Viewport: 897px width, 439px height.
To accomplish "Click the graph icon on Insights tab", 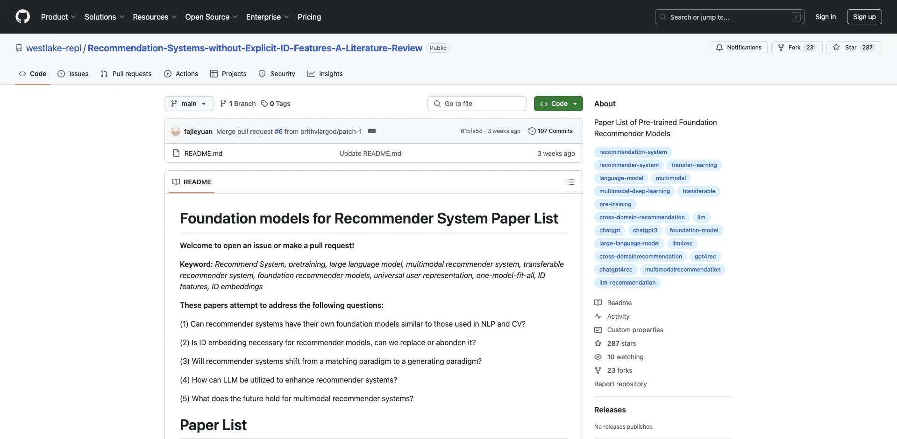I will pos(311,74).
